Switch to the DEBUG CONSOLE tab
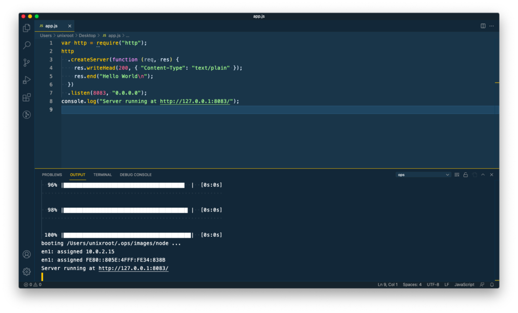Image resolution: width=518 pixels, height=313 pixels. [x=136, y=175]
